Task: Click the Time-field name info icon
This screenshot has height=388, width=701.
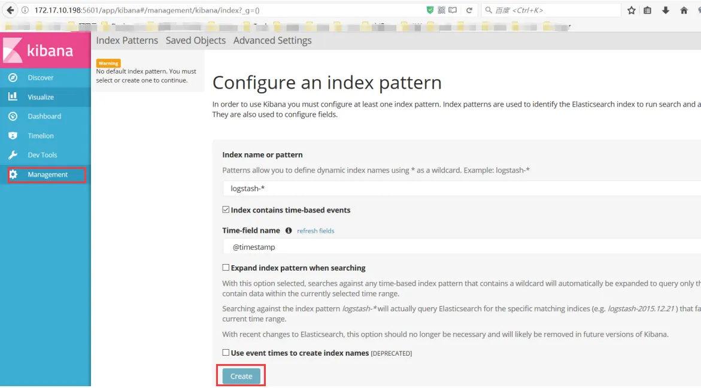Action: [289, 231]
